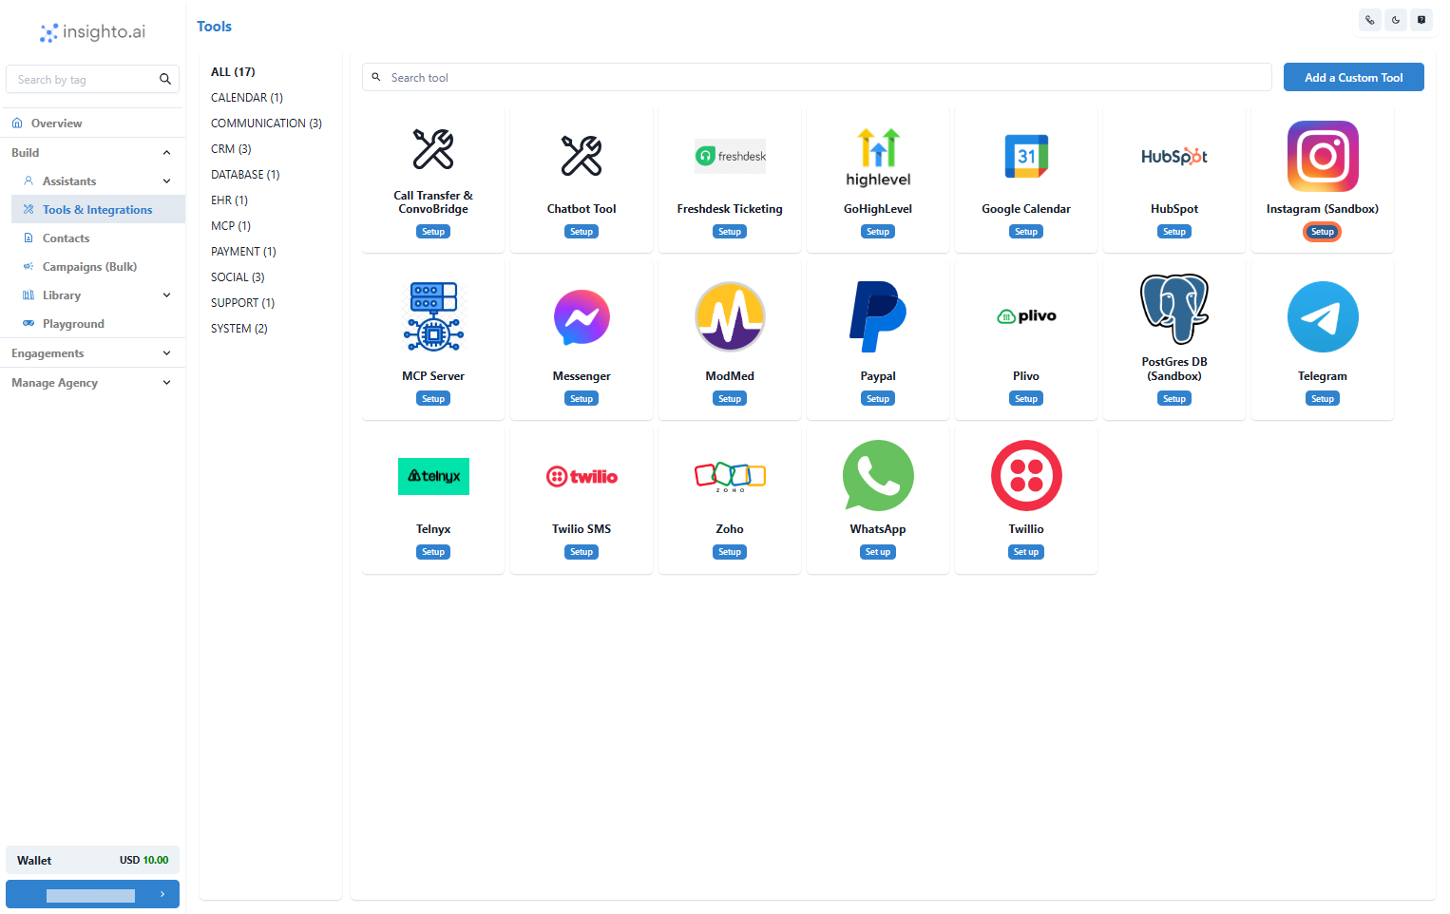Enable dark mode with the moon icon
The width and height of the screenshot is (1450, 914).
pos(1395,19)
